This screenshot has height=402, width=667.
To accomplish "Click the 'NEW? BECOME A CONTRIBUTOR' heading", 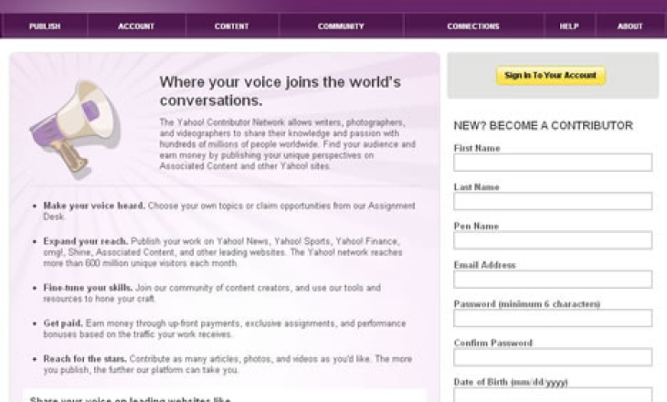I will (544, 125).
